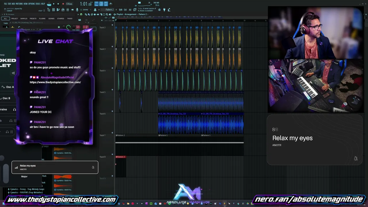Stop playback with the transport Stop button

tap(58, 4)
